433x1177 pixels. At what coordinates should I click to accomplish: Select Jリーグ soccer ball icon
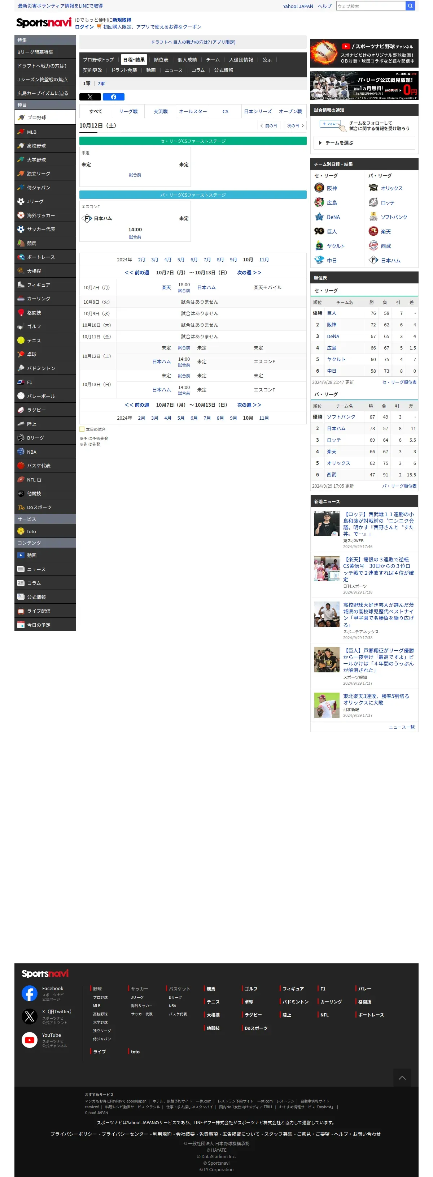point(21,201)
